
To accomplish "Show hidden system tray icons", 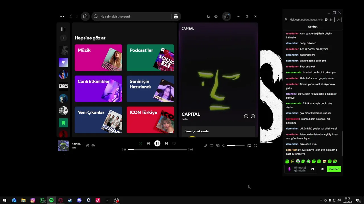I will pyautogui.click(x=321, y=200).
